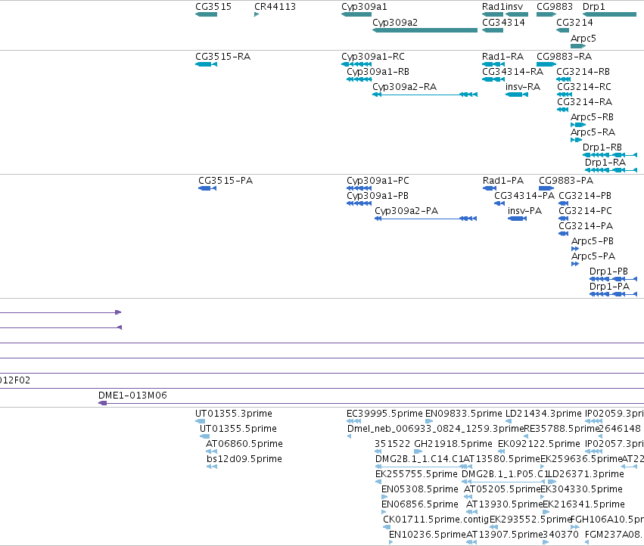Image resolution: width=644 pixels, height=546 pixels.
Task: Click the CG34314-PA protein label
Action: (524, 196)
